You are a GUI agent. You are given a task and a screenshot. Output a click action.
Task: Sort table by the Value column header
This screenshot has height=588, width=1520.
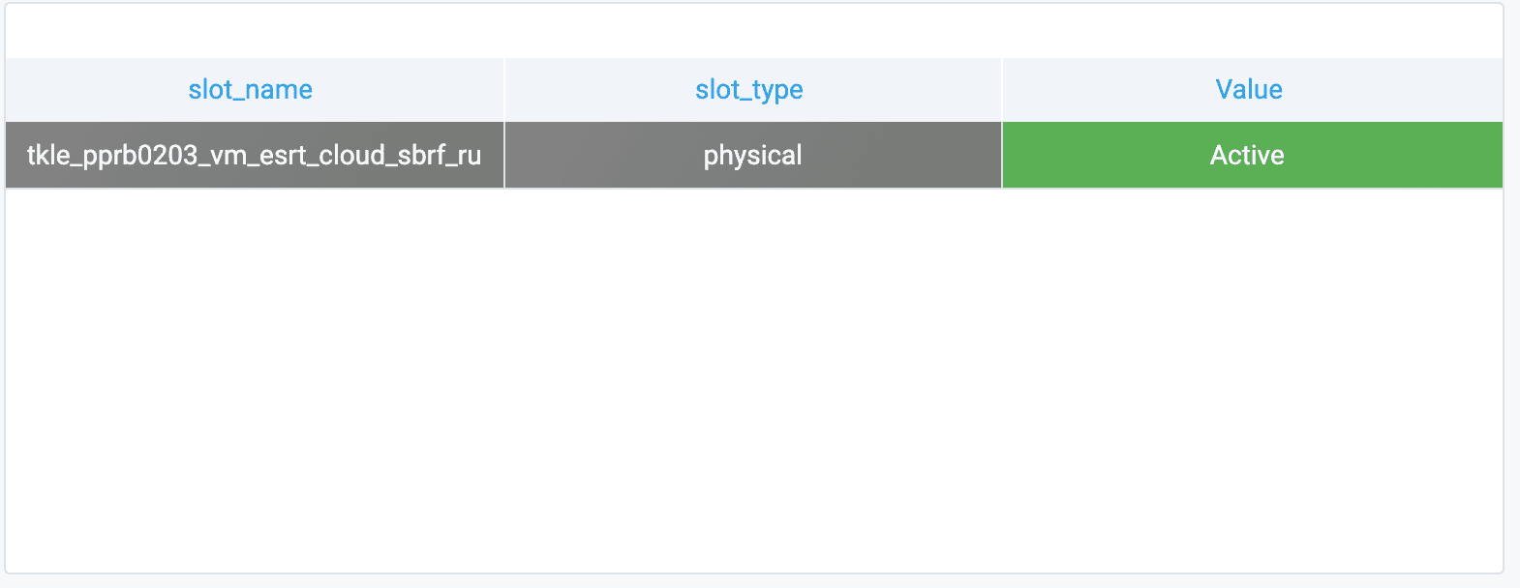[1248, 90]
